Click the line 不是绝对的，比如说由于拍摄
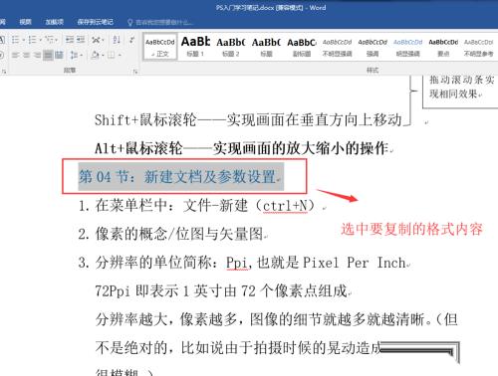The height and width of the screenshot is (376, 498). [238, 348]
